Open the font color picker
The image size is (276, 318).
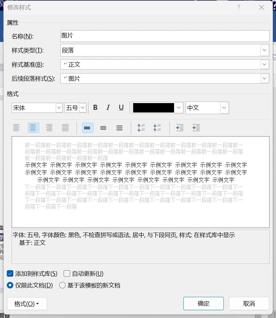[178, 108]
